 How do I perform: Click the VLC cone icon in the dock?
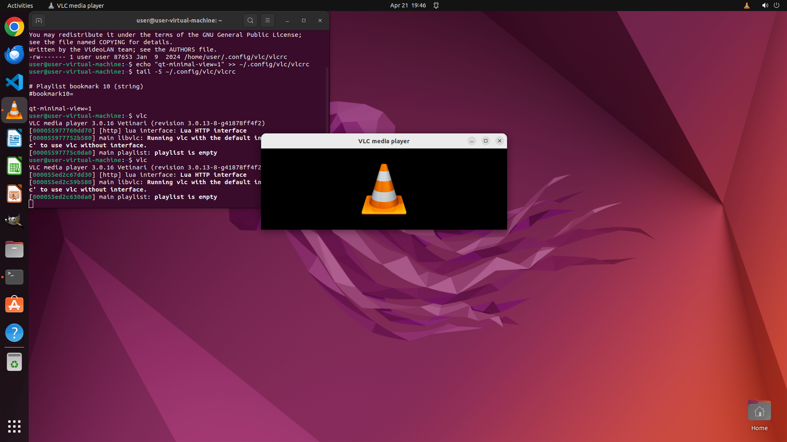14,110
